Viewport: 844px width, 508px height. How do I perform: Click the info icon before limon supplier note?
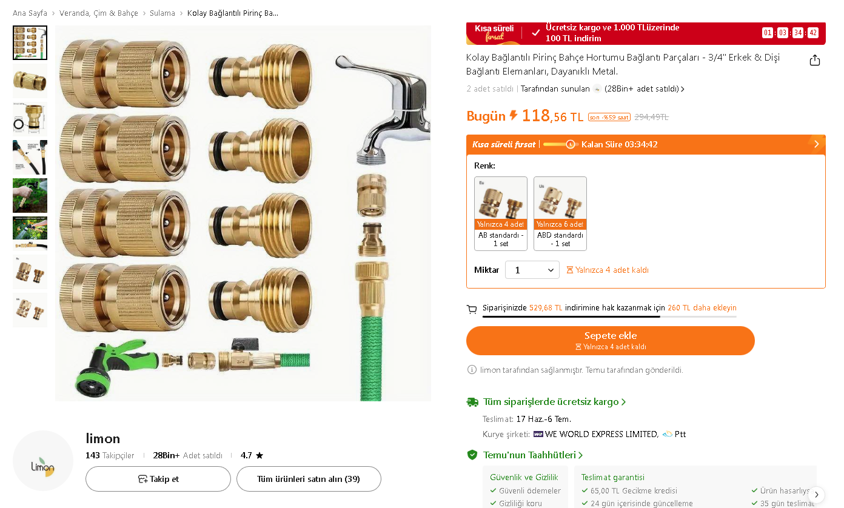tap(472, 369)
